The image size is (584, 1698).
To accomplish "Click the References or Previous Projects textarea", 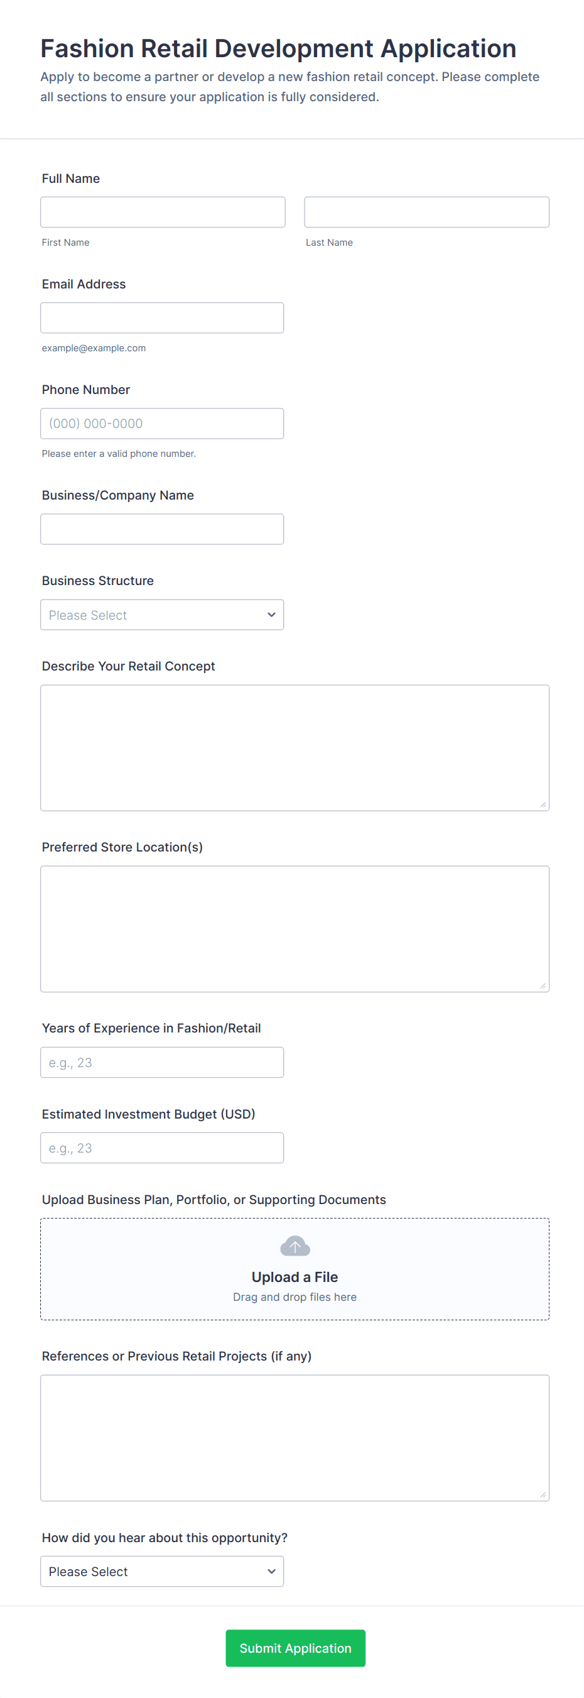I will 295,1437.
